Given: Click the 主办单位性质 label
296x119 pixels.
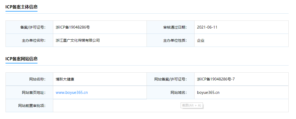Looking at the screenshot, I should tap(175, 40).
